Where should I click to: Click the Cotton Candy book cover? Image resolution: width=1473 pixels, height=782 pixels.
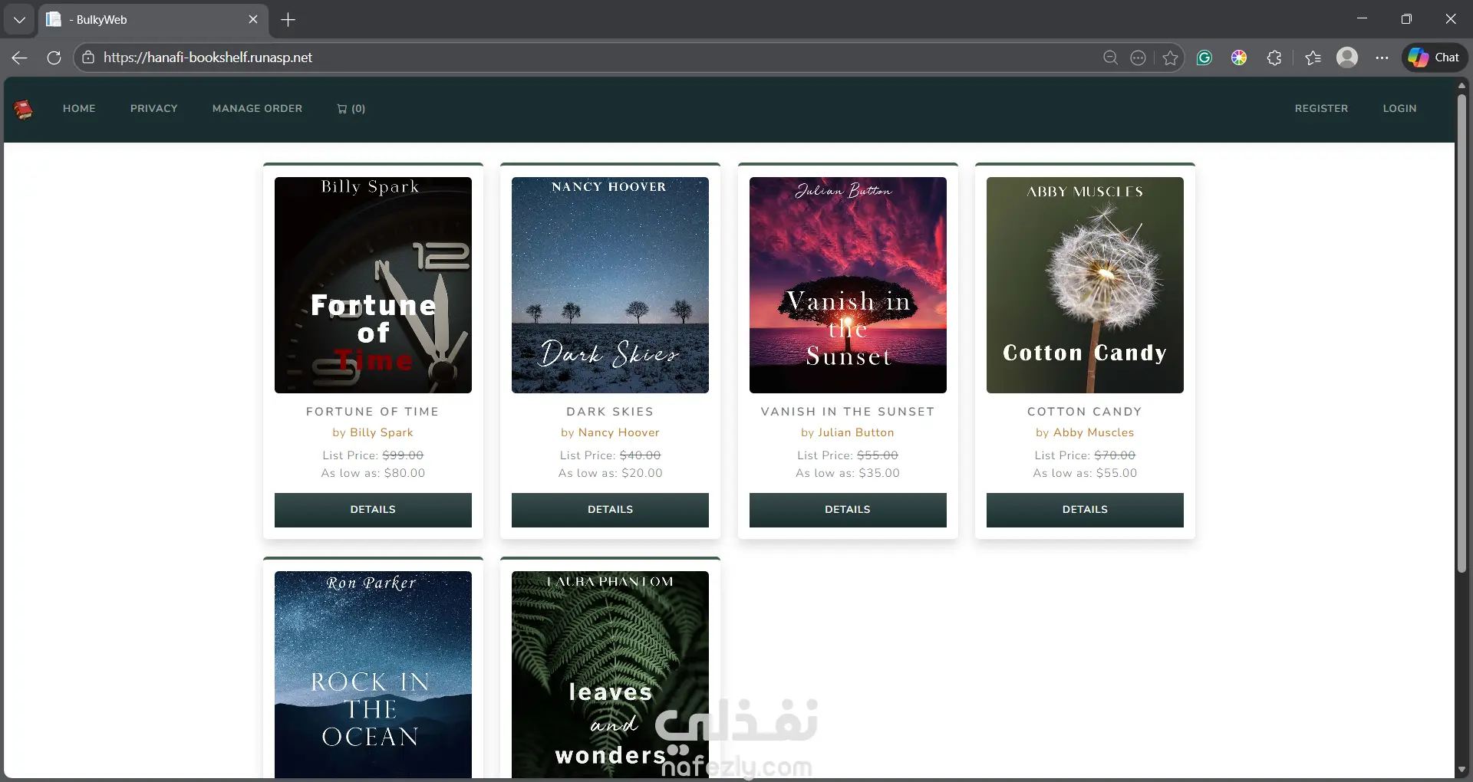[1085, 285]
